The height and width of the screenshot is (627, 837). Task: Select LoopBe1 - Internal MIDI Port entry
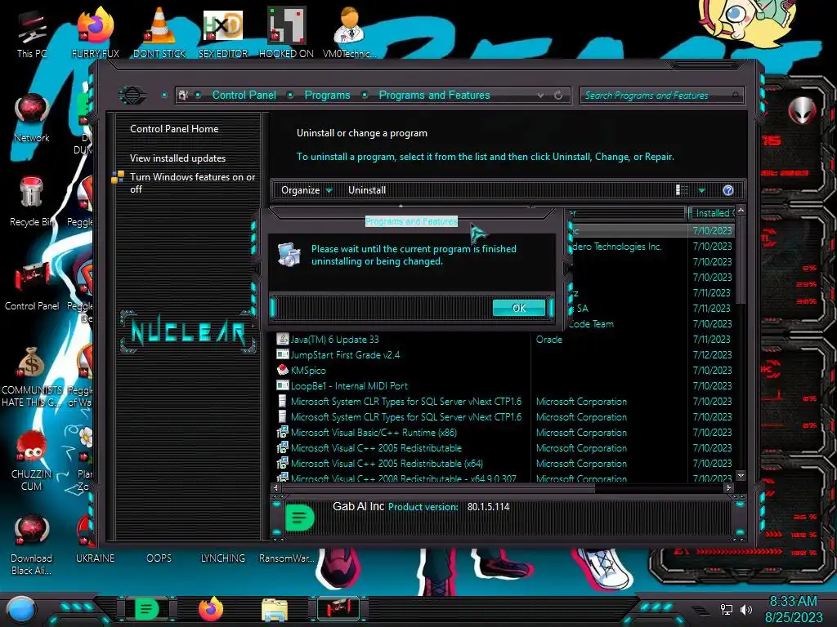pos(348,386)
